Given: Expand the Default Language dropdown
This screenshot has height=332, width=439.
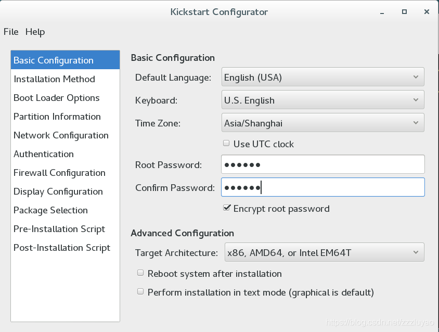Looking at the screenshot, I should (323, 77).
